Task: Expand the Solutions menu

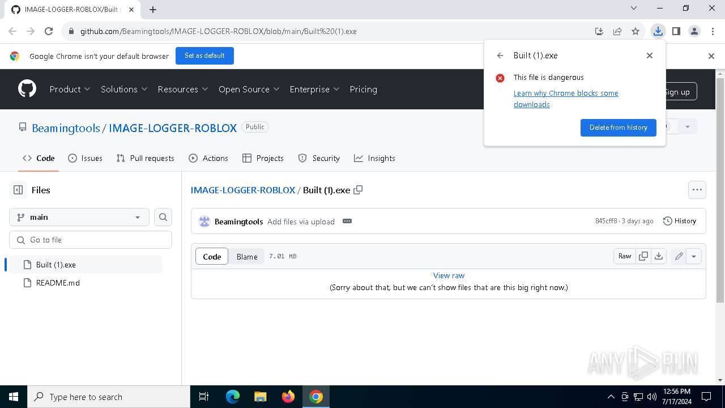Action: (x=124, y=89)
